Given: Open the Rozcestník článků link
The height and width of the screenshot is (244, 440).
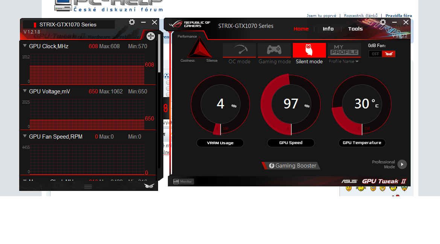Looking at the screenshot, I should 361,16.
